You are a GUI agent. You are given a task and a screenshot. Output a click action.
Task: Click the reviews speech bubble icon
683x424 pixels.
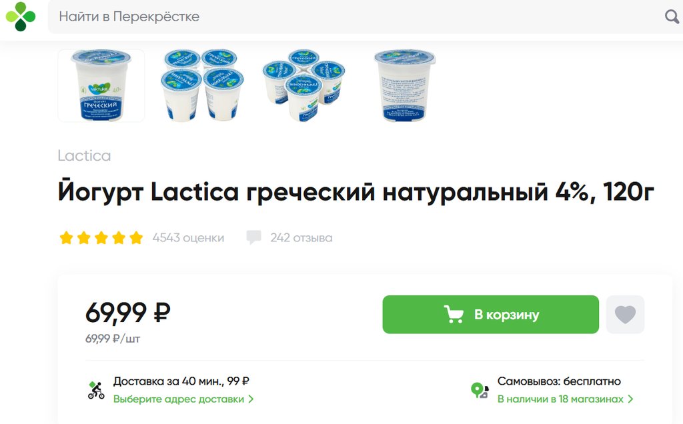pyautogui.click(x=253, y=237)
